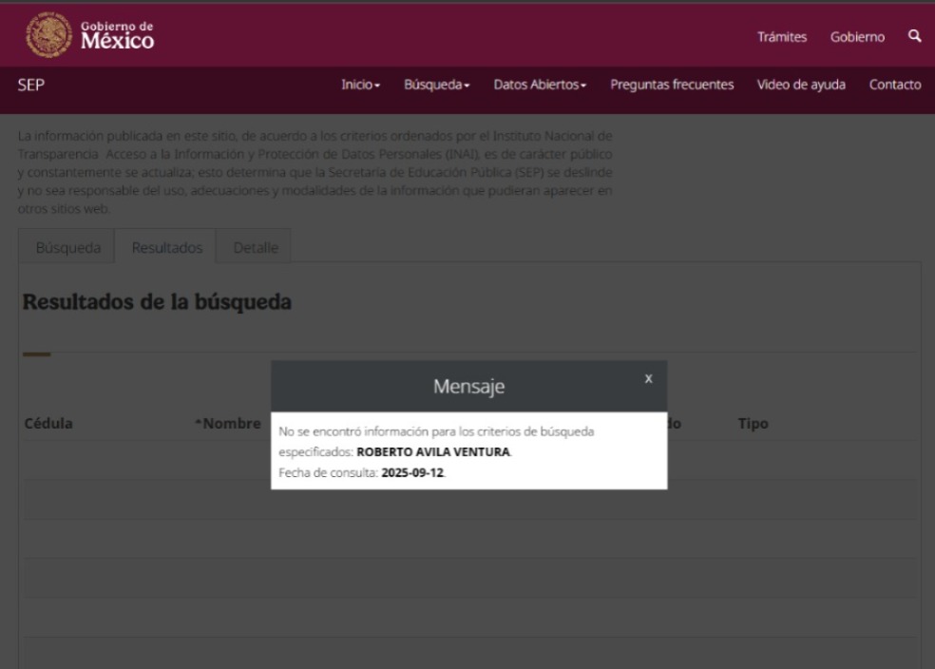The height and width of the screenshot is (669, 935).
Task: Open the search magnifier icon in header
Action: [914, 36]
